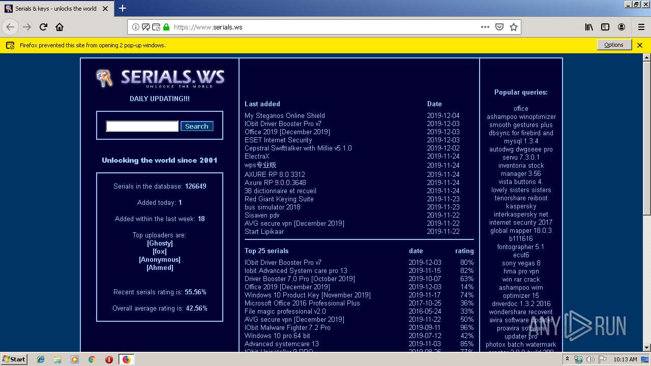Open popular query 'office'
651x366 pixels.
point(521,108)
